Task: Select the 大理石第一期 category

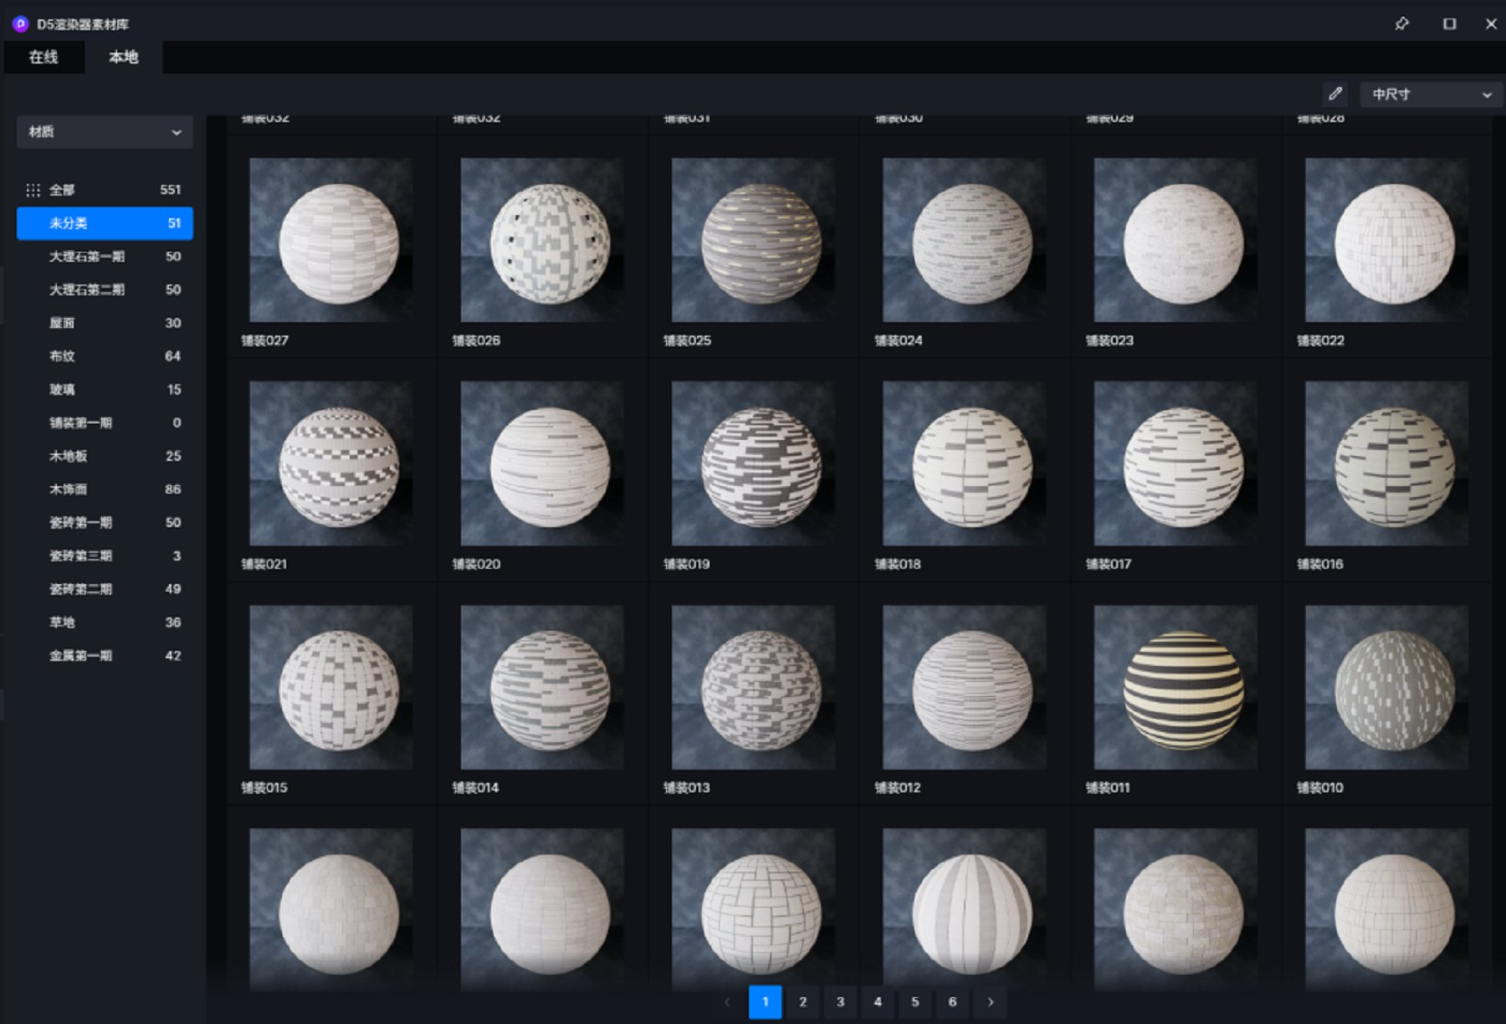Action: tap(87, 256)
